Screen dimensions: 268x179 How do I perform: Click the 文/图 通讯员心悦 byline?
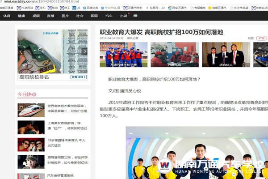click(x=125, y=91)
